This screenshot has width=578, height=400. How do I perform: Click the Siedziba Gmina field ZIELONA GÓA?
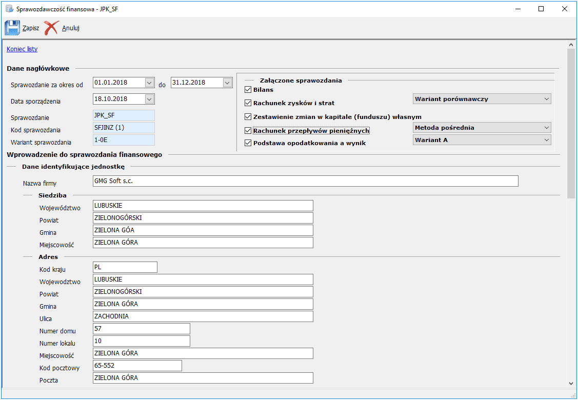[x=203, y=230]
